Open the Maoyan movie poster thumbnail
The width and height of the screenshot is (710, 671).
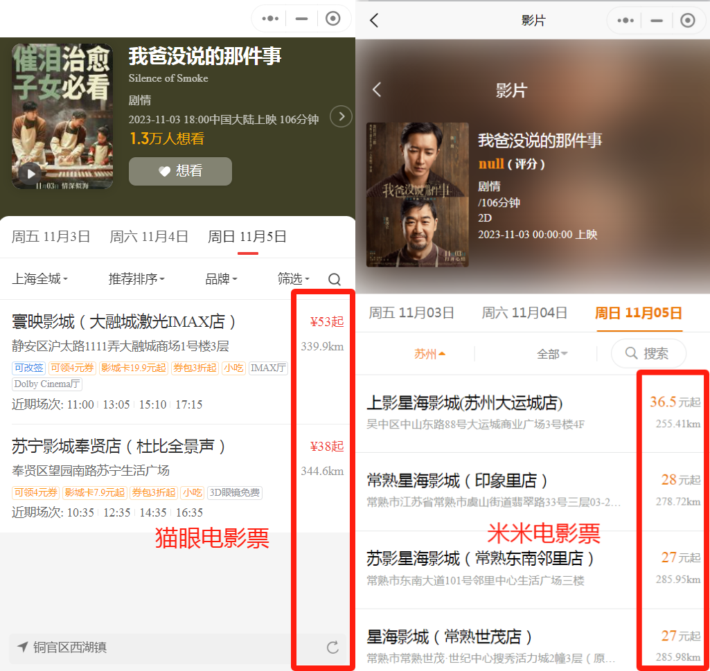click(62, 116)
